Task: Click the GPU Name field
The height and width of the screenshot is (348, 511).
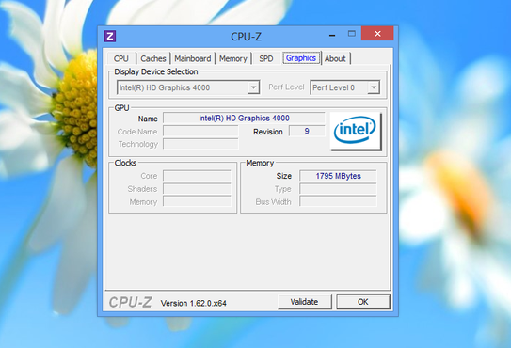Action: [x=244, y=118]
